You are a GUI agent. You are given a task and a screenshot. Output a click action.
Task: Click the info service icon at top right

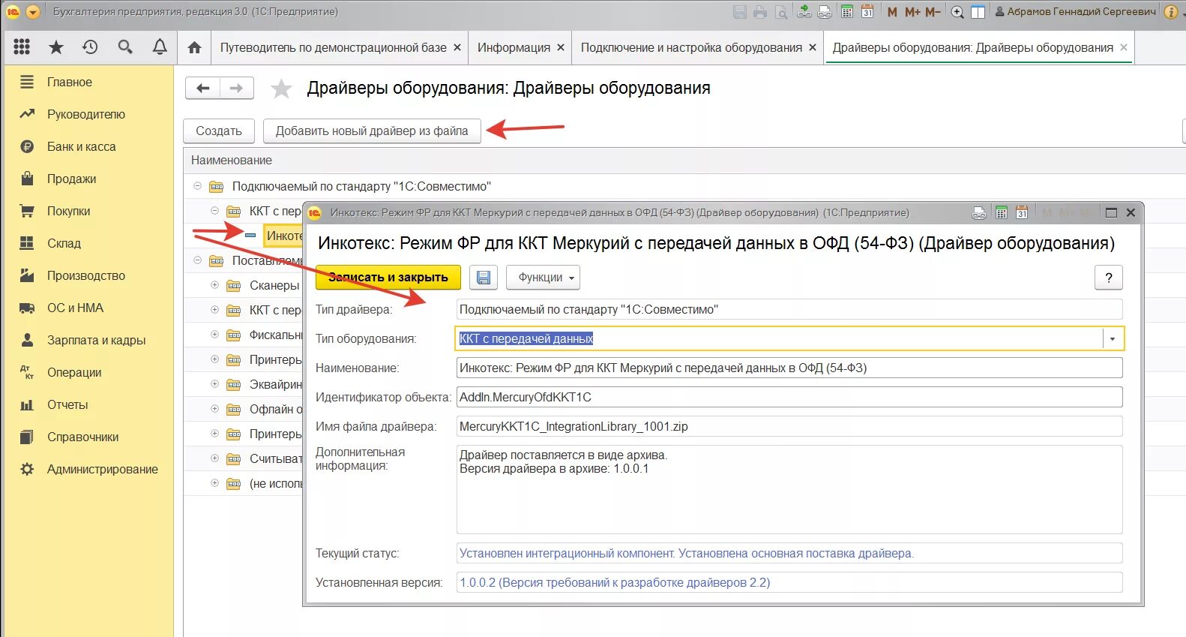(1171, 12)
